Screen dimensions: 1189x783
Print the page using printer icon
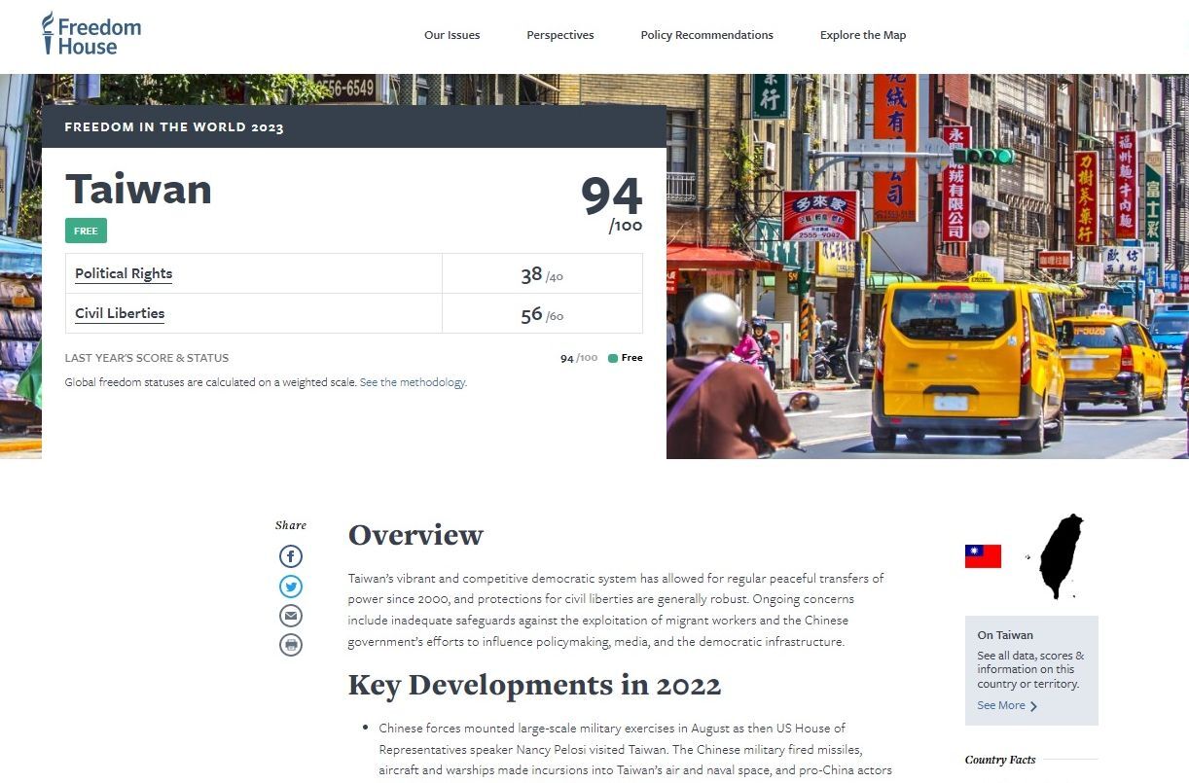291,645
